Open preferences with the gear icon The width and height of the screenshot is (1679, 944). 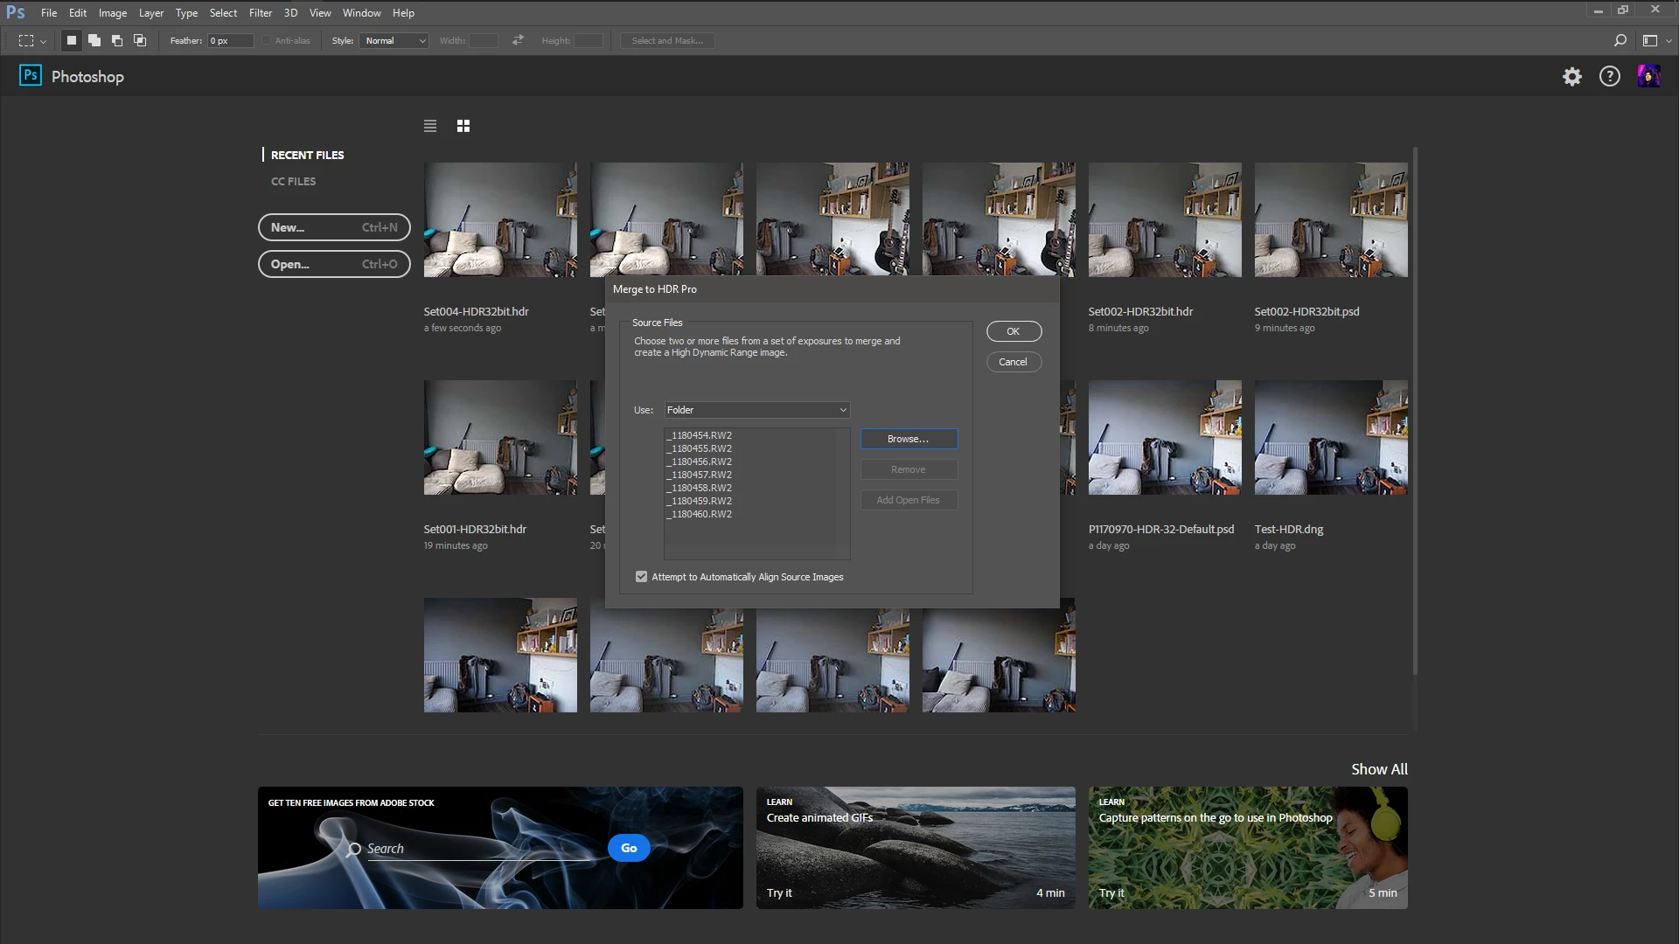click(x=1572, y=77)
